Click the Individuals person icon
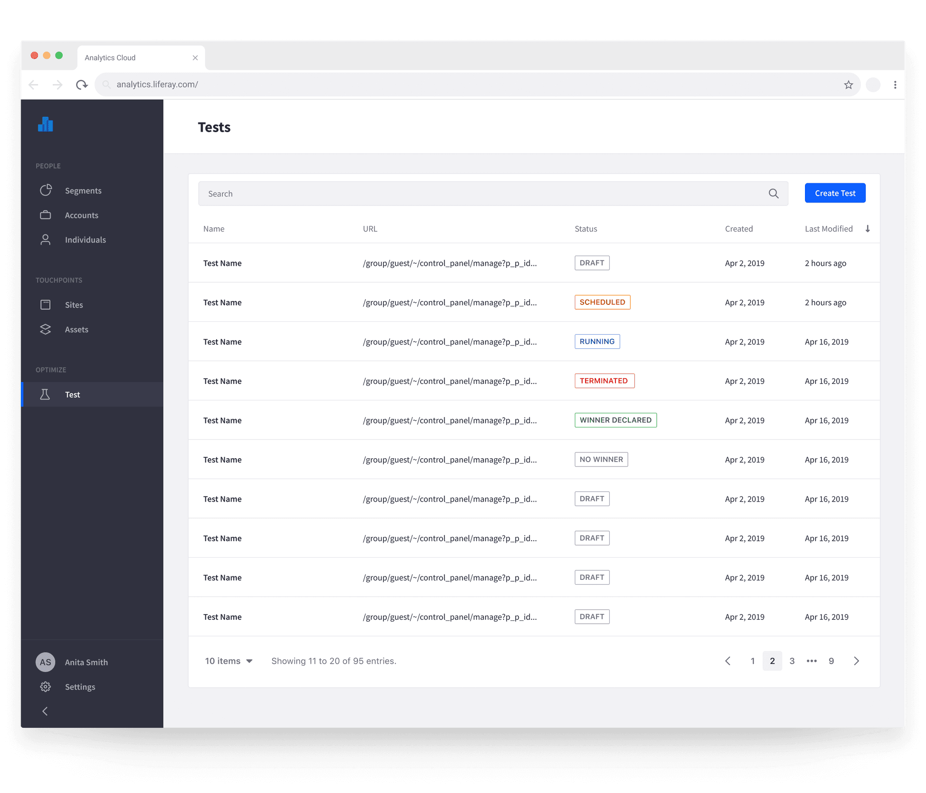Screen dimensions: 926x793 tap(45, 239)
